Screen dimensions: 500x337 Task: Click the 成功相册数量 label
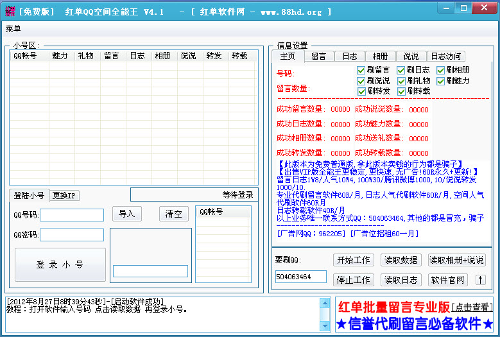300,139
